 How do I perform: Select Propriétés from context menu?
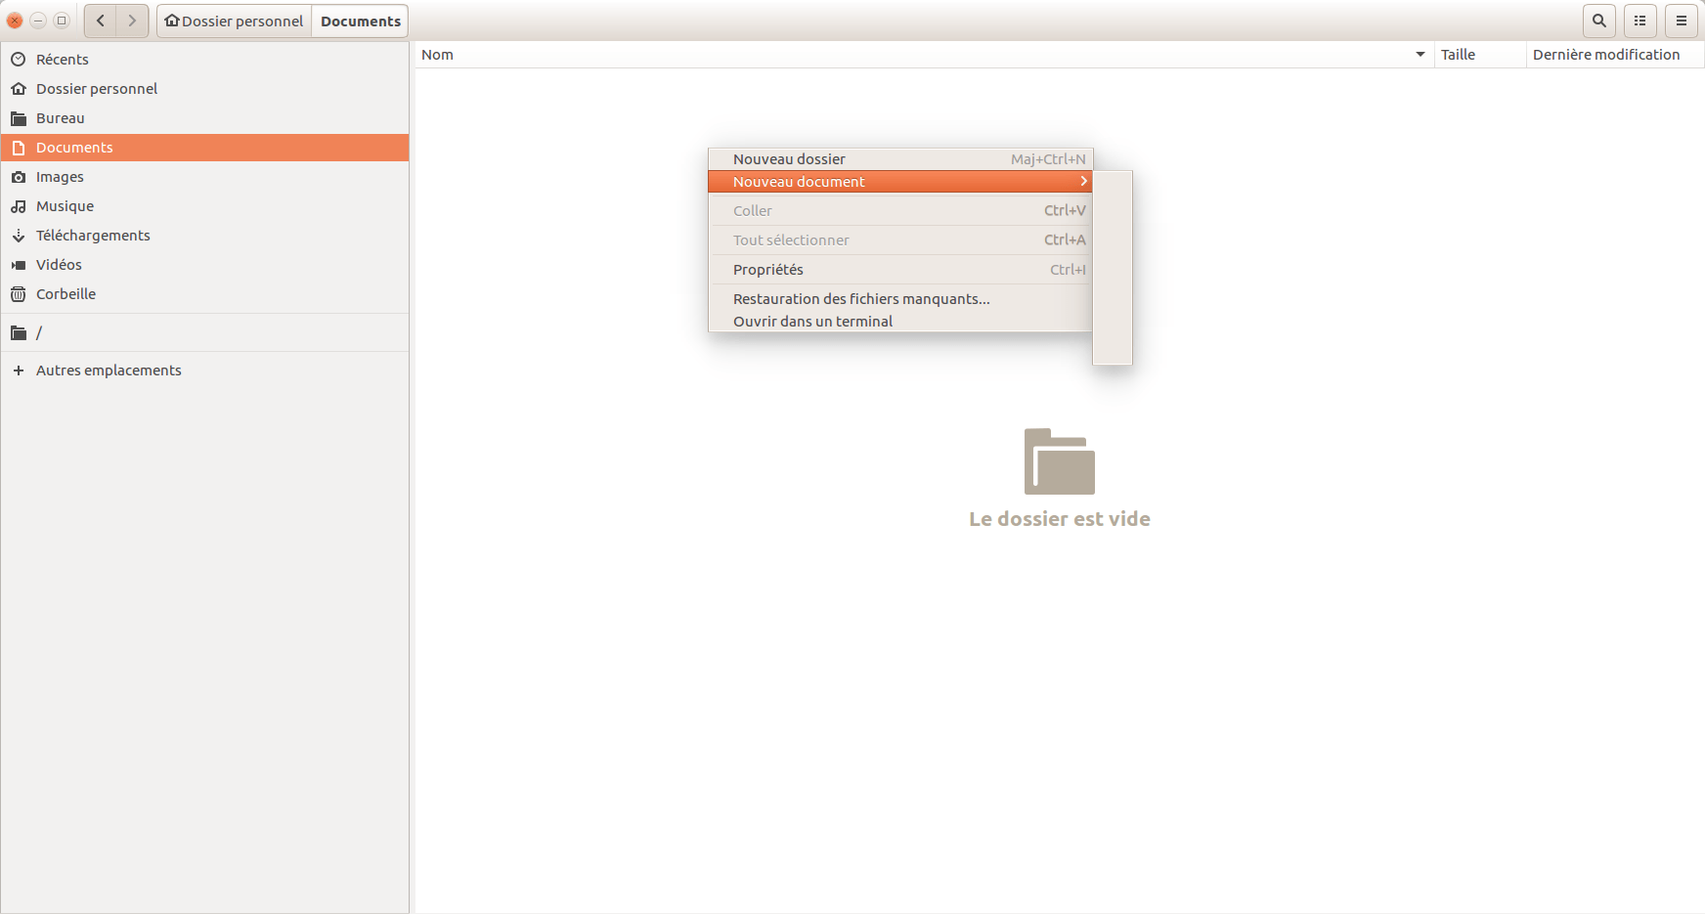tap(899, 270)
